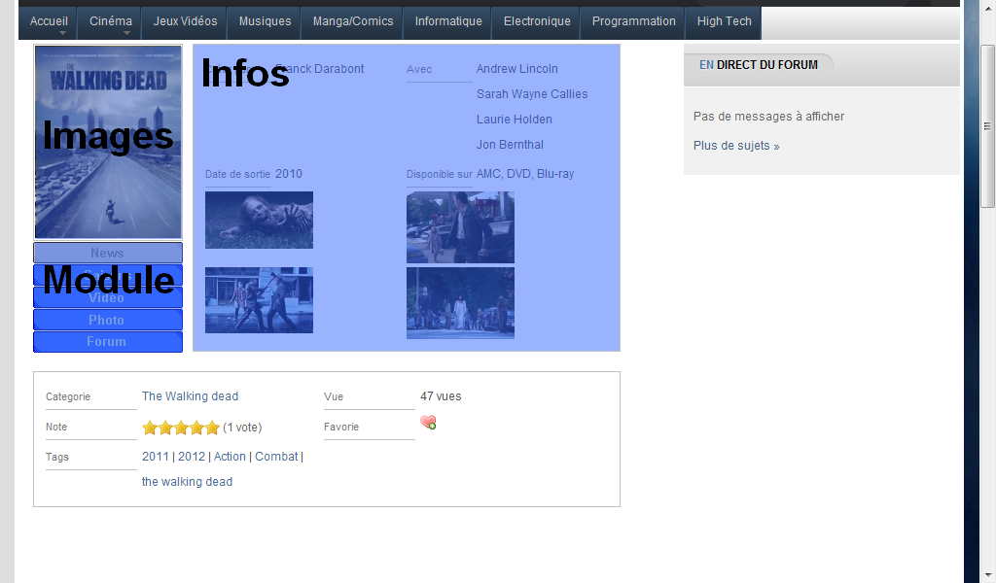Select the 2011 tag
Viewport: 996px width, 583px height.
click(156, 457)
